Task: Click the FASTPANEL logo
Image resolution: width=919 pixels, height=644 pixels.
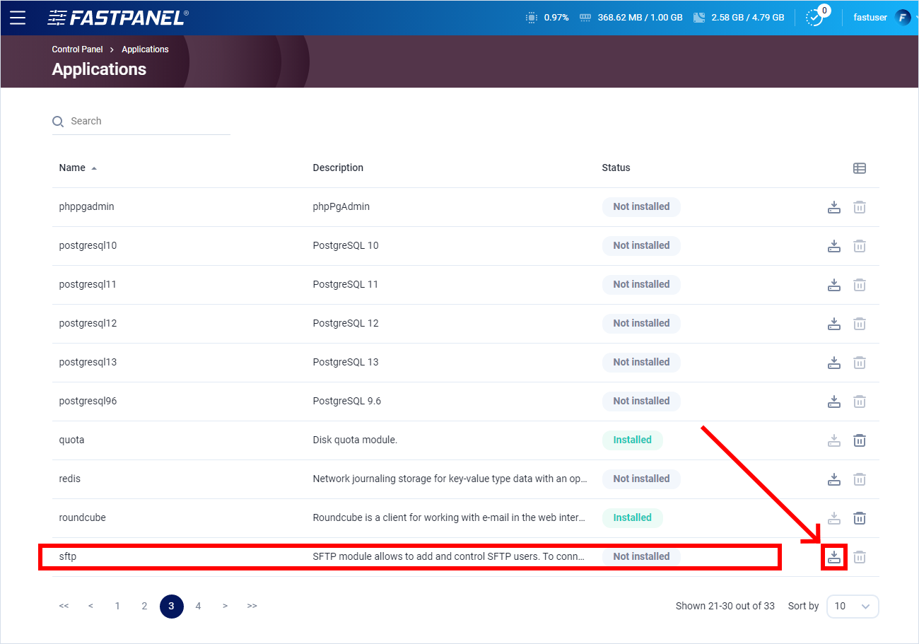Action: pos(117,18)
